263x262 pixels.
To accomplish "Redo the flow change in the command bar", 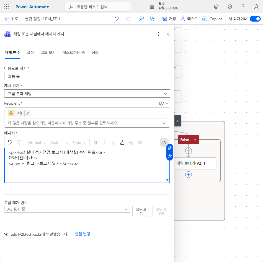I will (x=128, y=19).
